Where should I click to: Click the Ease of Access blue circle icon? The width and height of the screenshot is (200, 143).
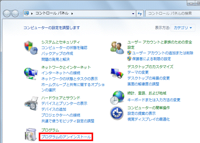(x=117, y=113)
